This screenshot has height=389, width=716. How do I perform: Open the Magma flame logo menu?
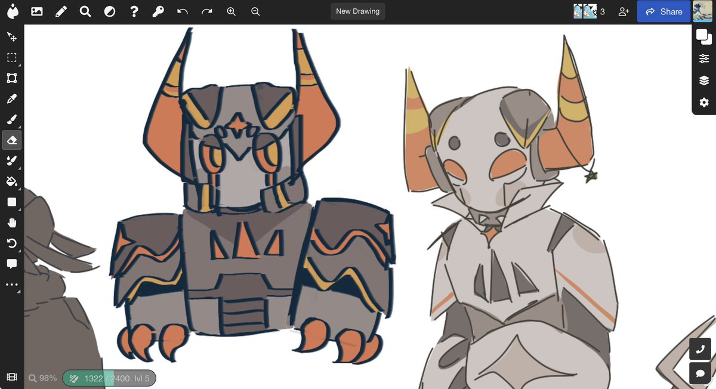click(x=12, y=11)
